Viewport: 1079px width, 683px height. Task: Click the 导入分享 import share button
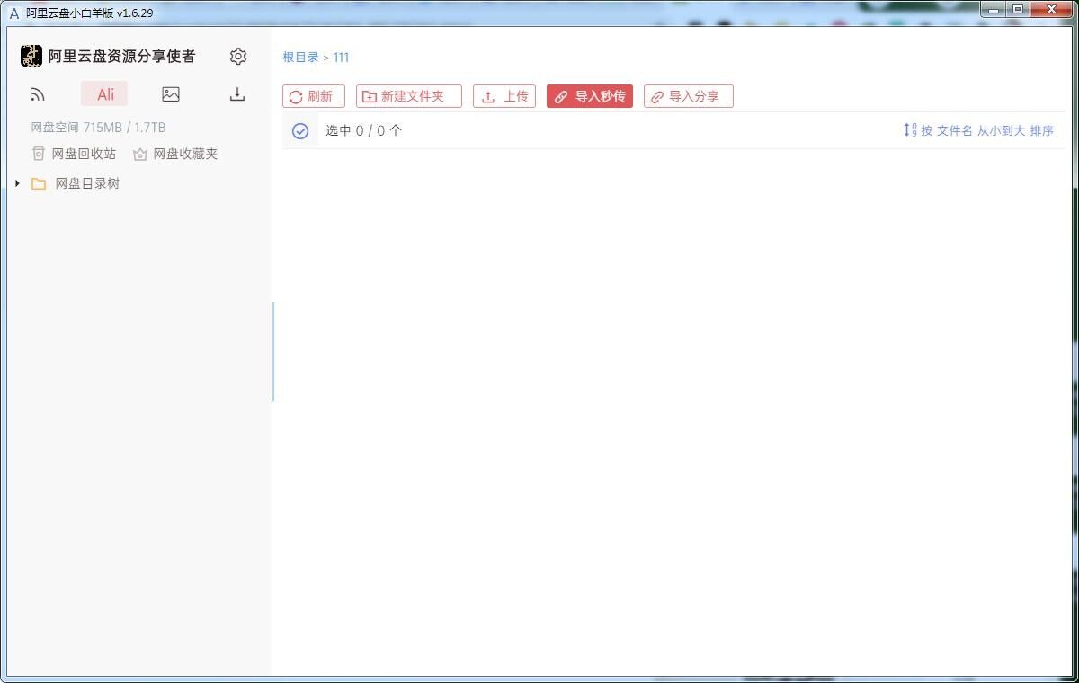coord(689,96)
